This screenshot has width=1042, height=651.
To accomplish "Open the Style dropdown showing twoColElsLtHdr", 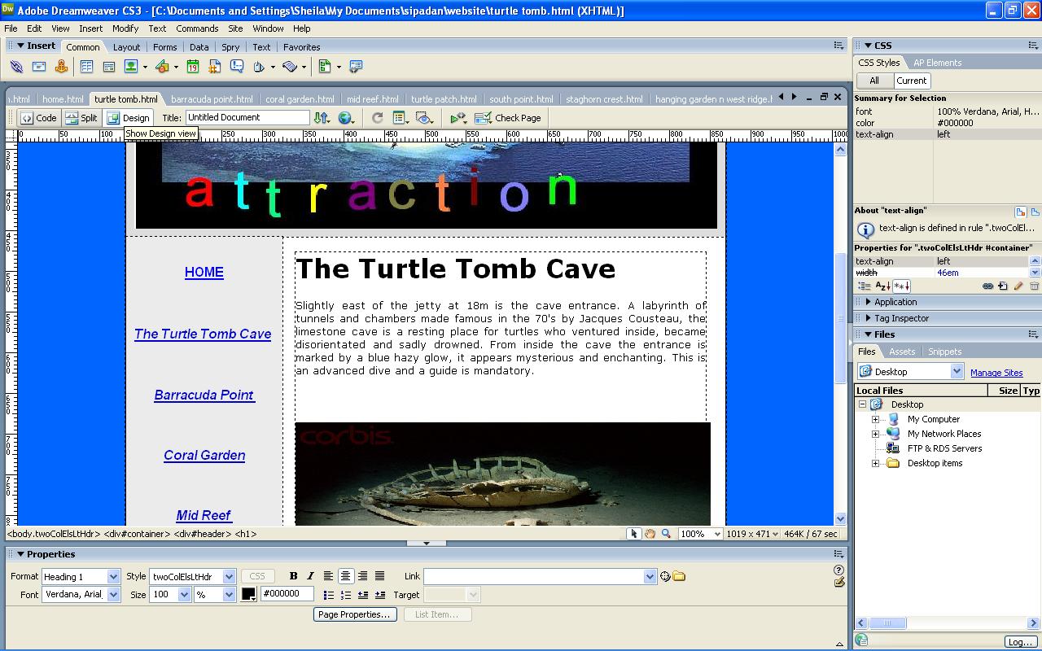I will pos(192,576).
